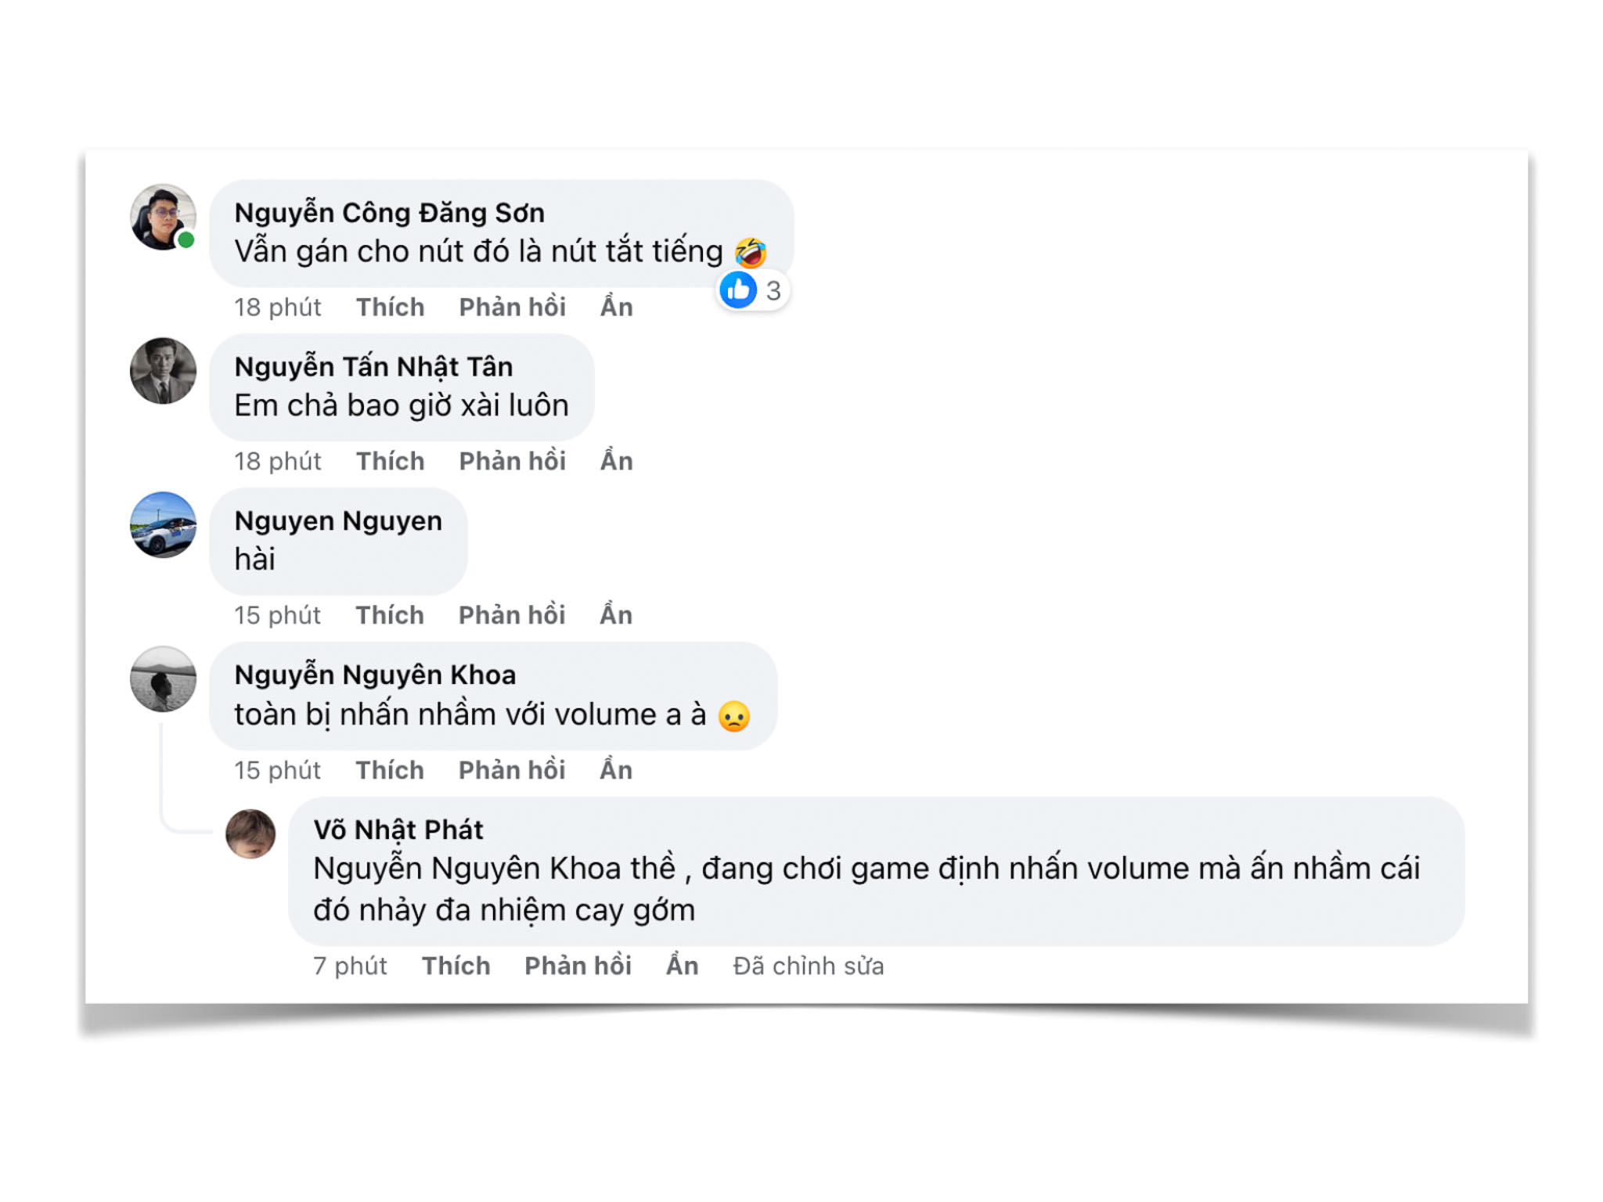View edit history via Đã chỉnh sửa
Viewport: 1603px width, 1202px height.
(x=809, y=966)
